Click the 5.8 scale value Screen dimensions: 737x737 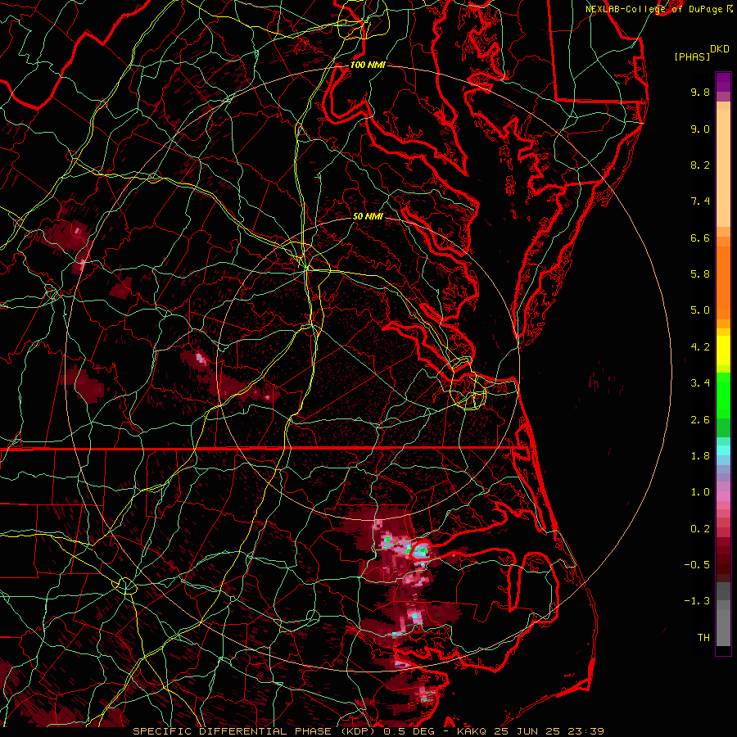point(700,274)
